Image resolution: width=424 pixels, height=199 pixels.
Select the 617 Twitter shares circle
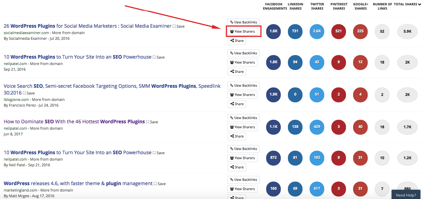click(317, 189)
